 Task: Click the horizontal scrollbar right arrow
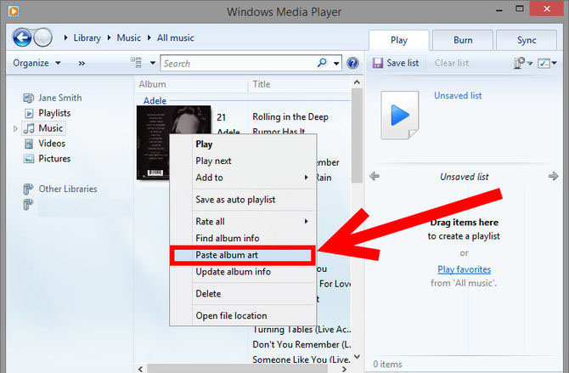point(344,369)
